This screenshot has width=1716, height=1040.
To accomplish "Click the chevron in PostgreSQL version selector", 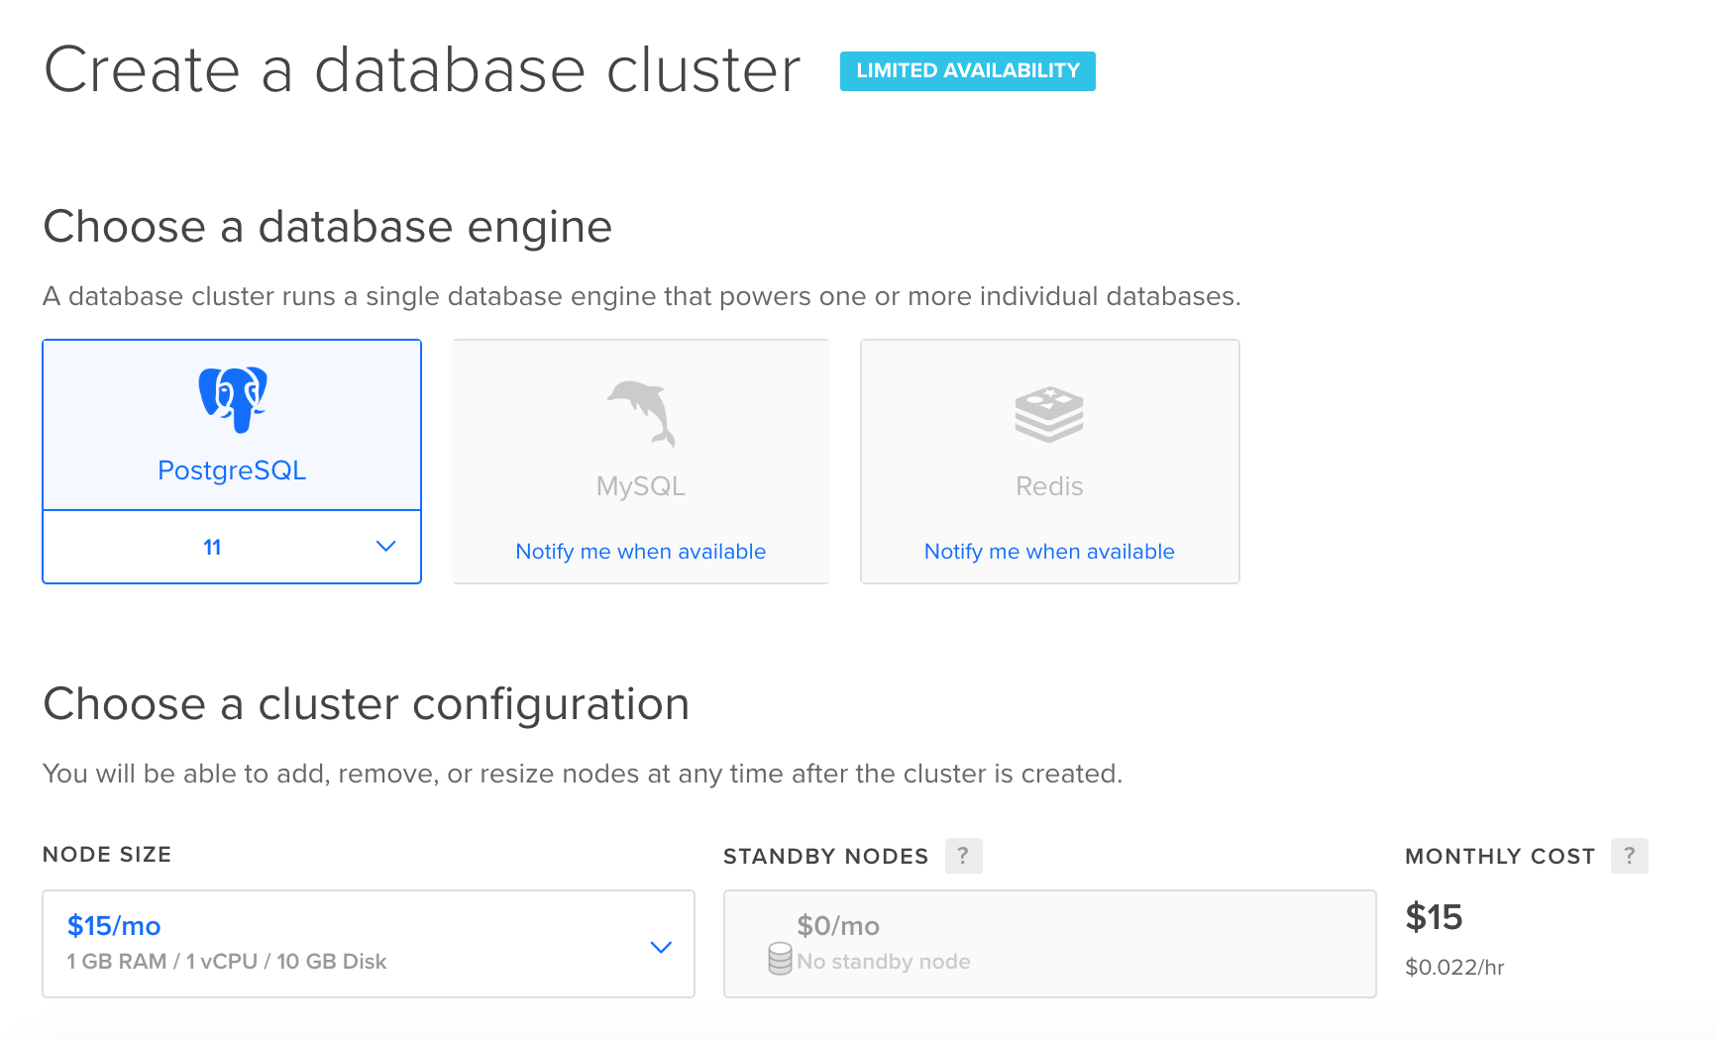I will coord(386,547).
